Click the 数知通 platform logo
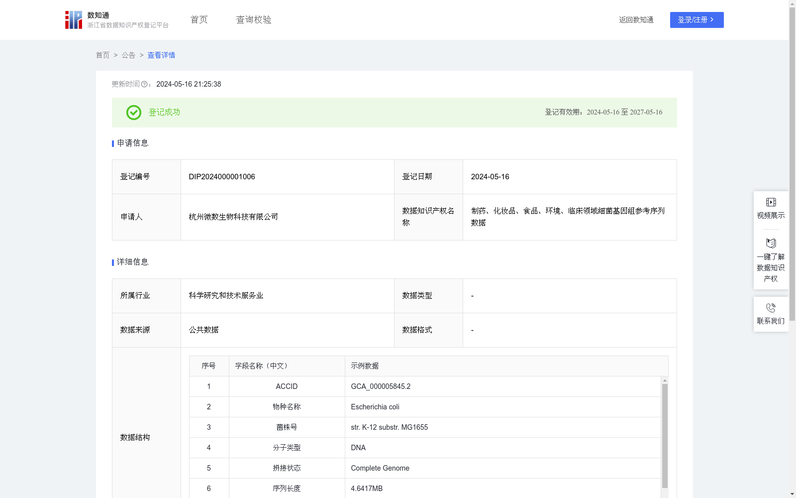Image resolution: width=796 pixels, height=498 pixels. 117,20
